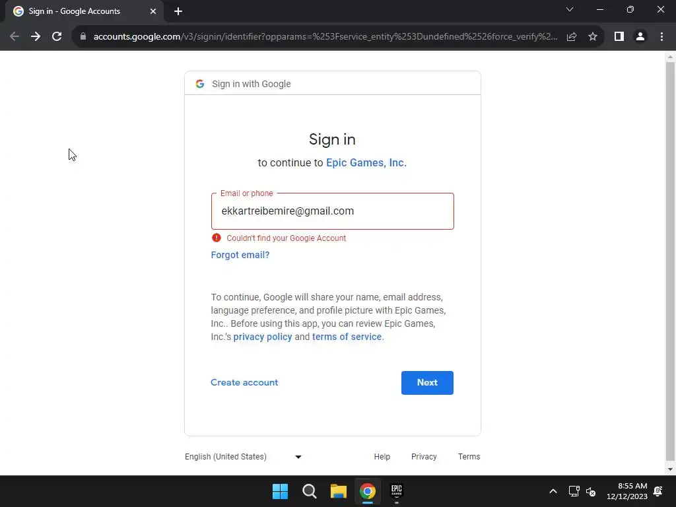676x507 pixels.
Task: Click the Email or phone field
Action: (333, 211)
